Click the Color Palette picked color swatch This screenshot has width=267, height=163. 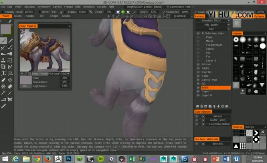[26, 80]
